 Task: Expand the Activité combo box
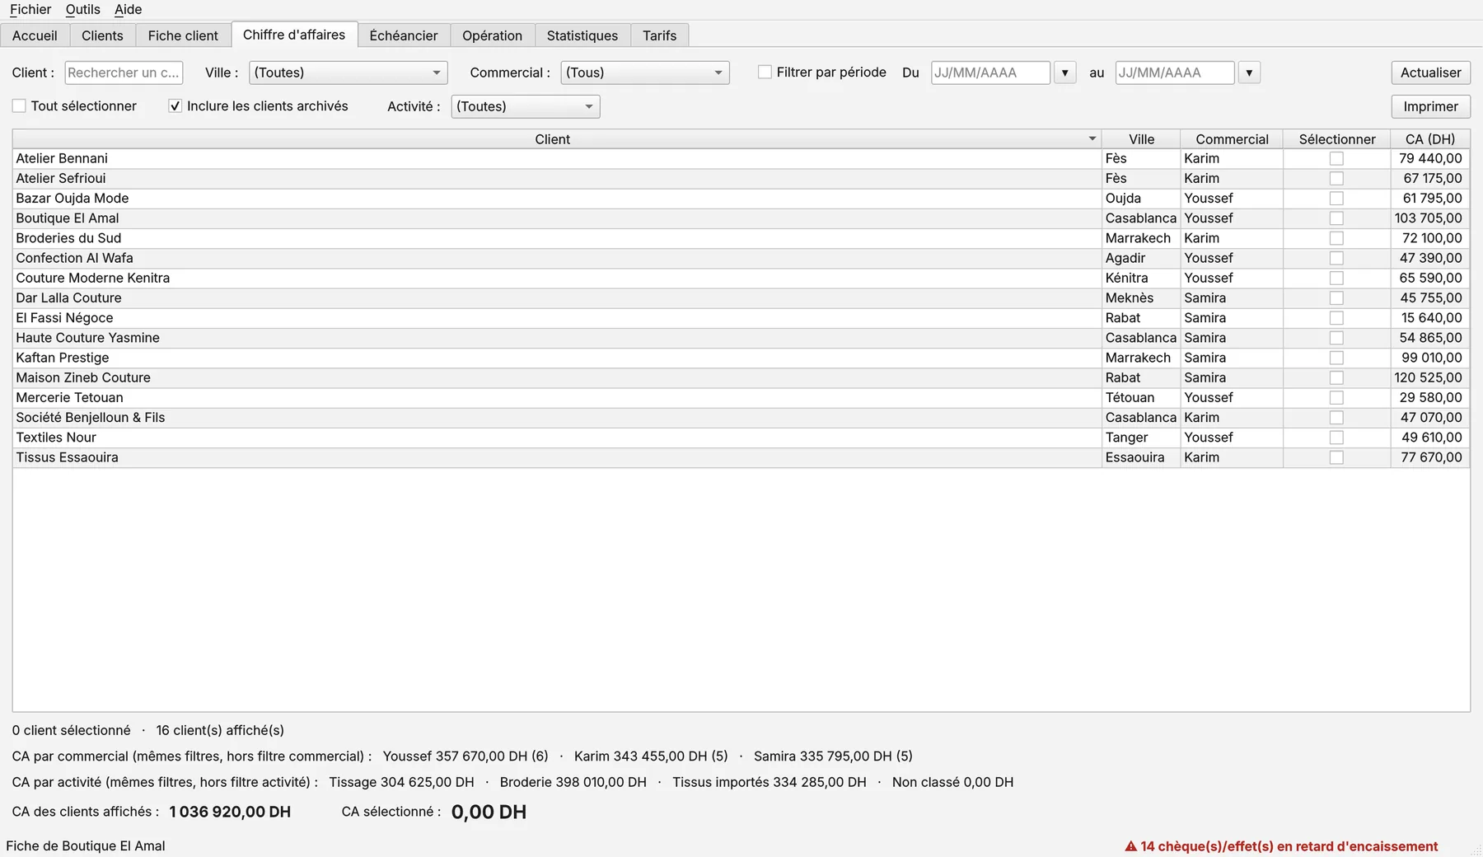[x=526, y=106]
